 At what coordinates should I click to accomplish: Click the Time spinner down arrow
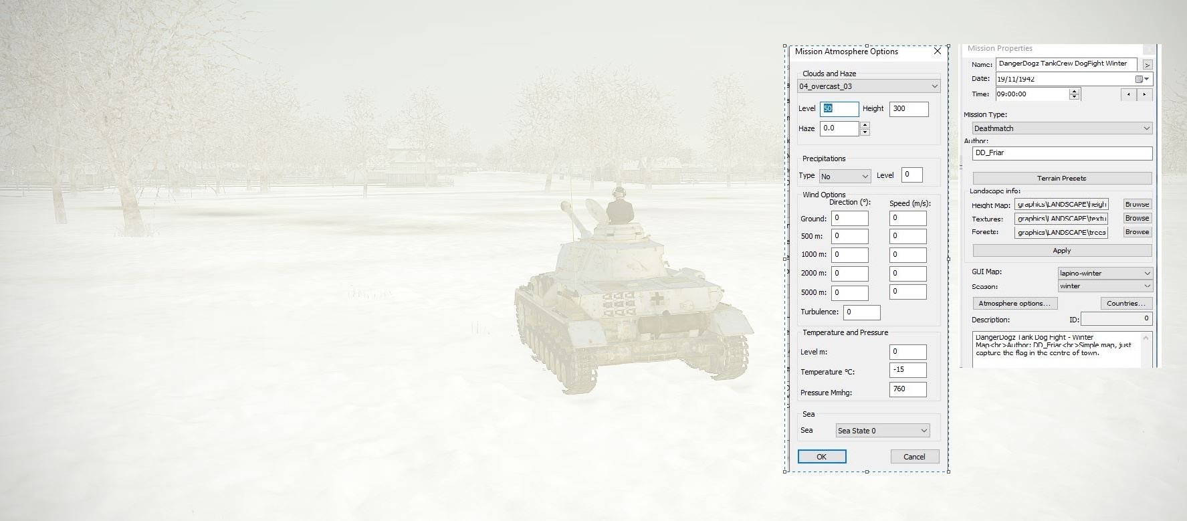pyautogui.click(x=1074, y=97)
